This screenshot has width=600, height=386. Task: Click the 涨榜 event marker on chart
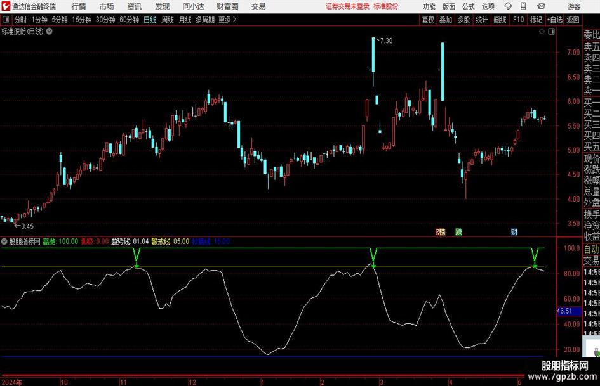click(440, 232)
